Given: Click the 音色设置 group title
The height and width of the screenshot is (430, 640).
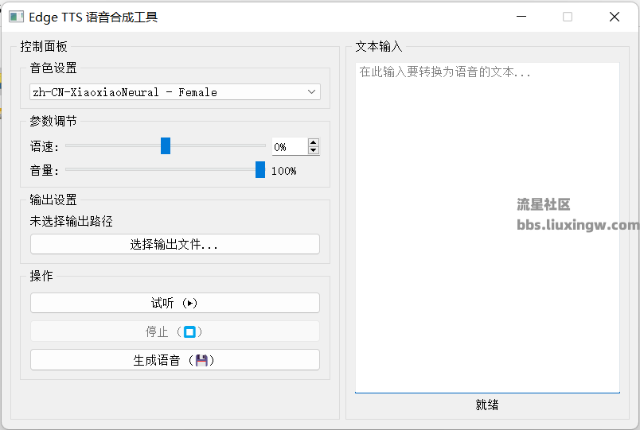Looking at the screenshot, I should pos(53,68).
